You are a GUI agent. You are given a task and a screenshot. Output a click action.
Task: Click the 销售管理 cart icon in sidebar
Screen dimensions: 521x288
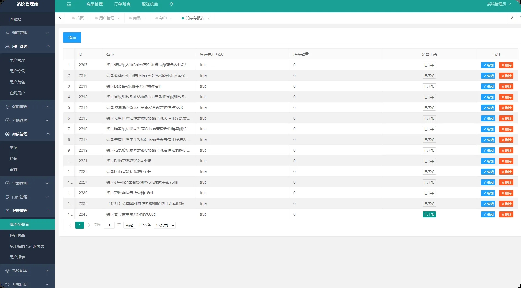click(x=7, y=33)
